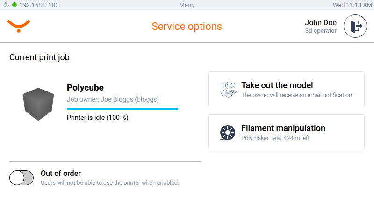Viewport: 374px width, 224px height.
Task: Click the 192.168.0.100 IP address
Action: click(39, 5)
